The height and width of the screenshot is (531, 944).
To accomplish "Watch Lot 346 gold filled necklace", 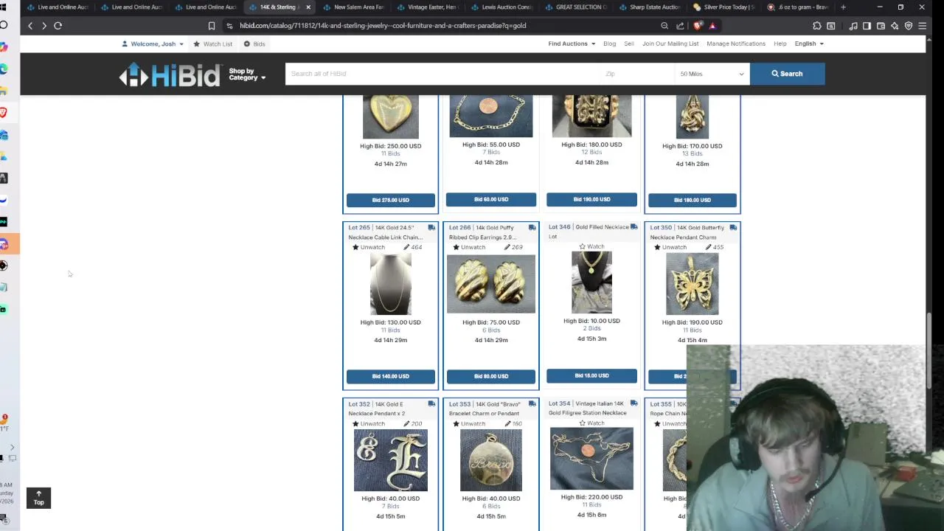I will pyautogui.click(x=591, y=246).
